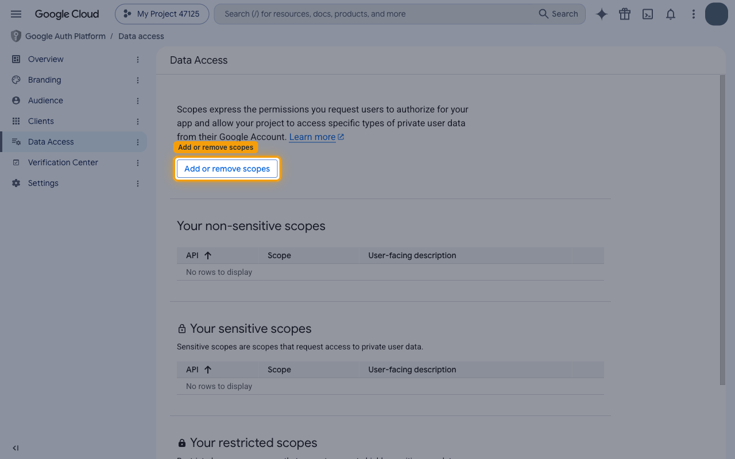The width and height of the screenshot is (735, 459).
Task: Collapse the sidebar with the arrow icon
Action: click(x=16, y=448)
